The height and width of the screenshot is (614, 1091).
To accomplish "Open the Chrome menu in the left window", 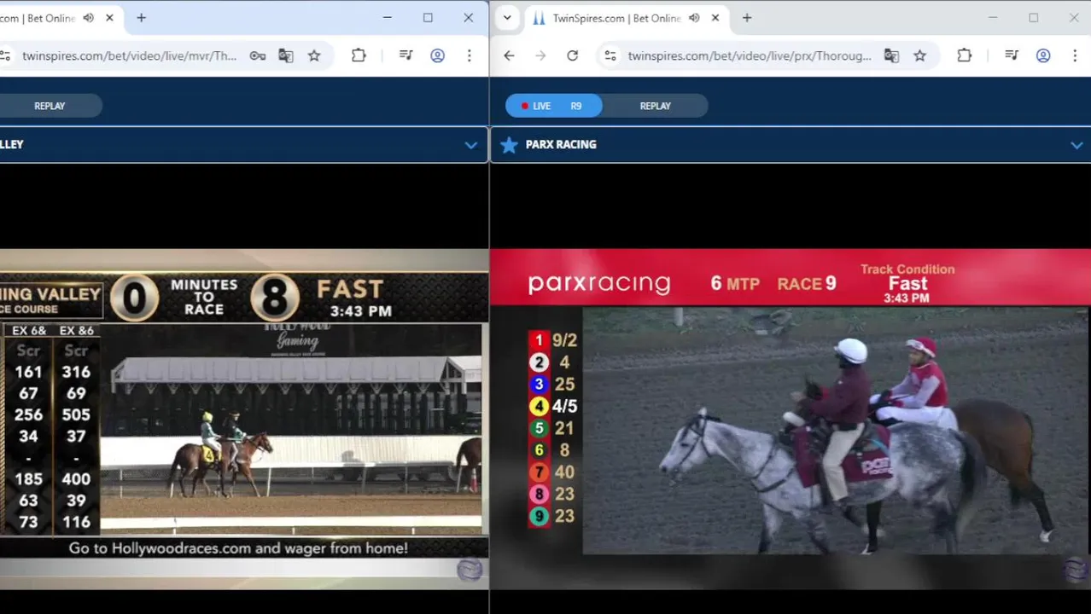I will [469, 55].
